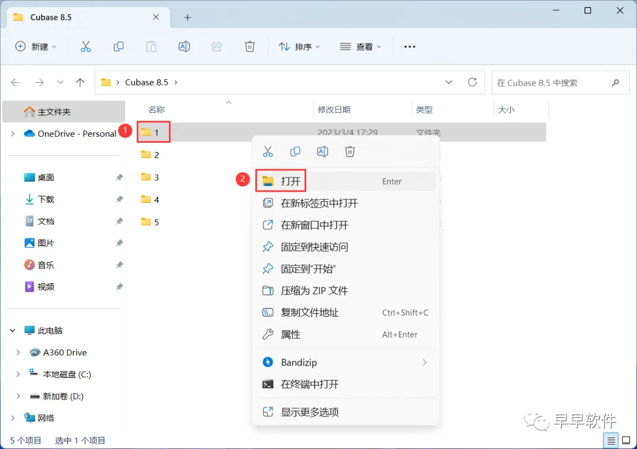Expand address bar history dropdown

(448, 82)
